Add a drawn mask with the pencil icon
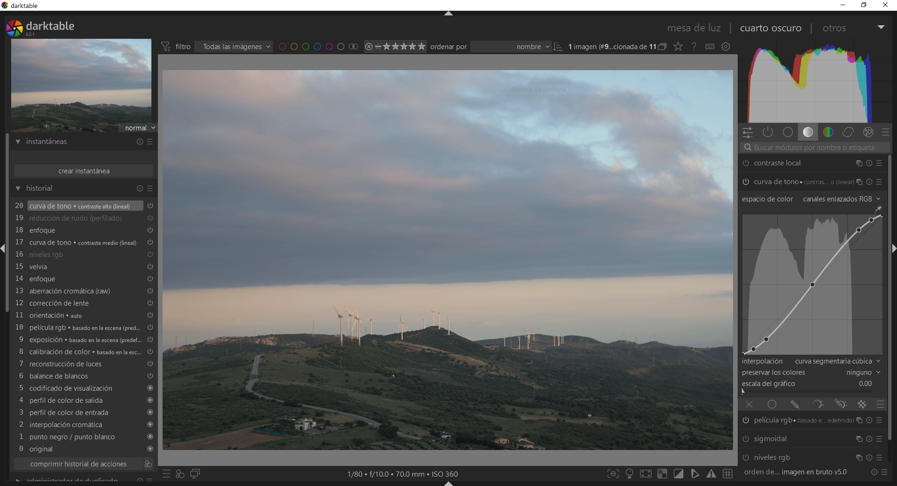 click(x=795, y=405)
